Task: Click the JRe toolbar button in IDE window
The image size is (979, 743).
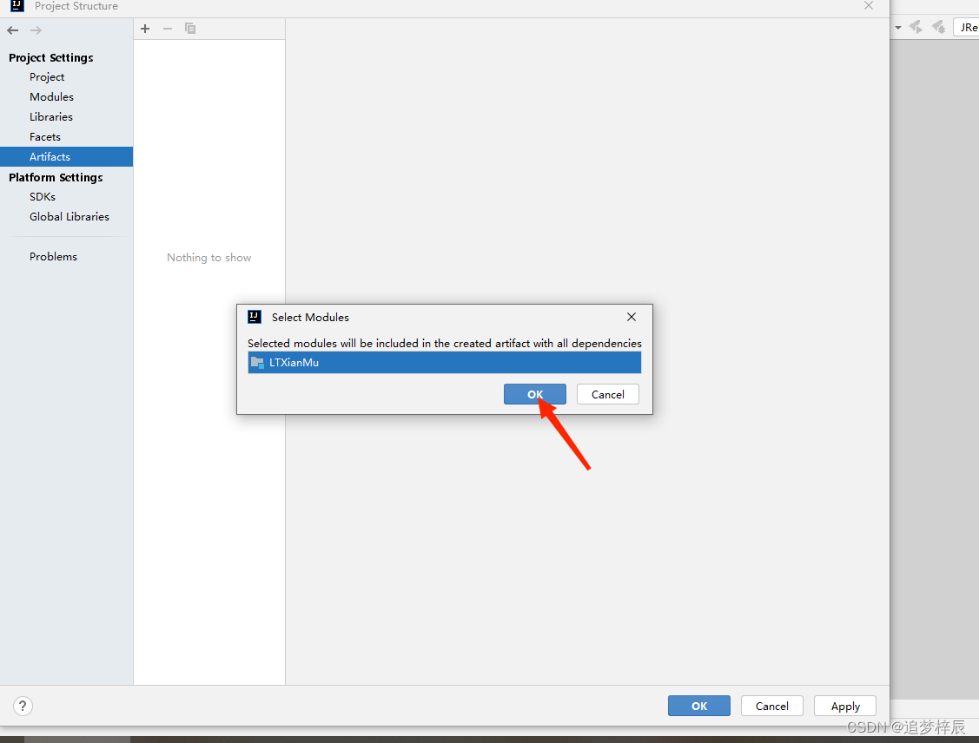Action: click(x=967, y=28)
